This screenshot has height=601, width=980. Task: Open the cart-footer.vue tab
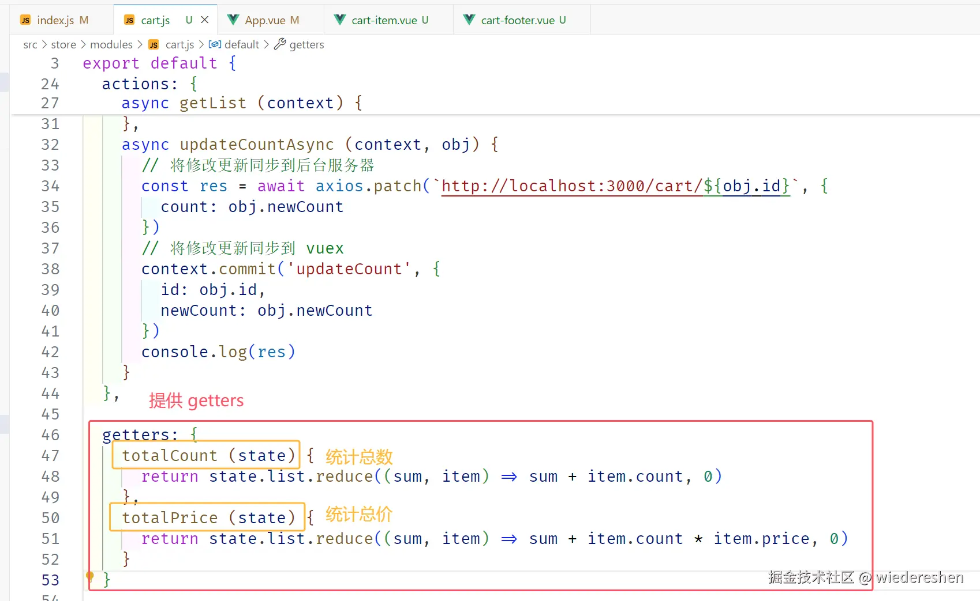[x=523, y=20]
